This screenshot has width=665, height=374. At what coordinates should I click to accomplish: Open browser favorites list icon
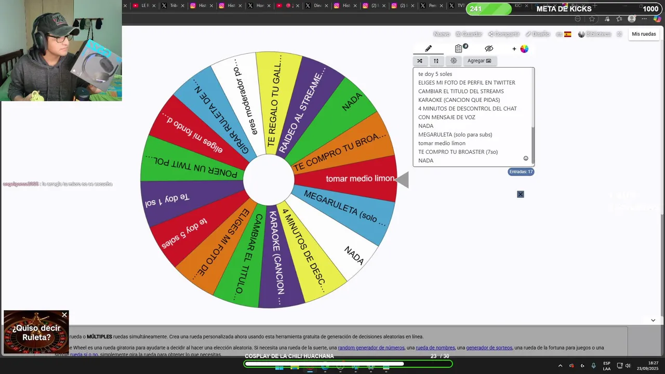tap(619, 19)
